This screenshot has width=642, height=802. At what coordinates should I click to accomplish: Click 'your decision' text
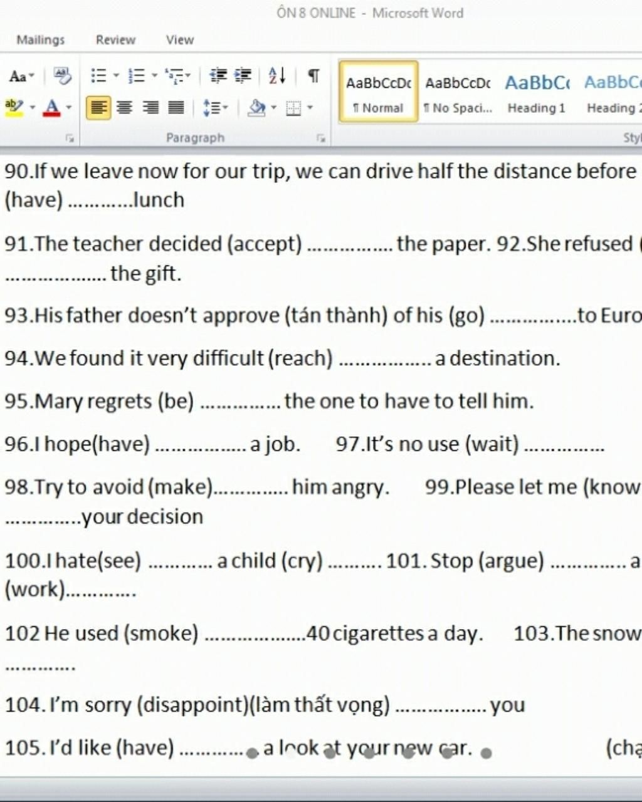click(142, 517)
